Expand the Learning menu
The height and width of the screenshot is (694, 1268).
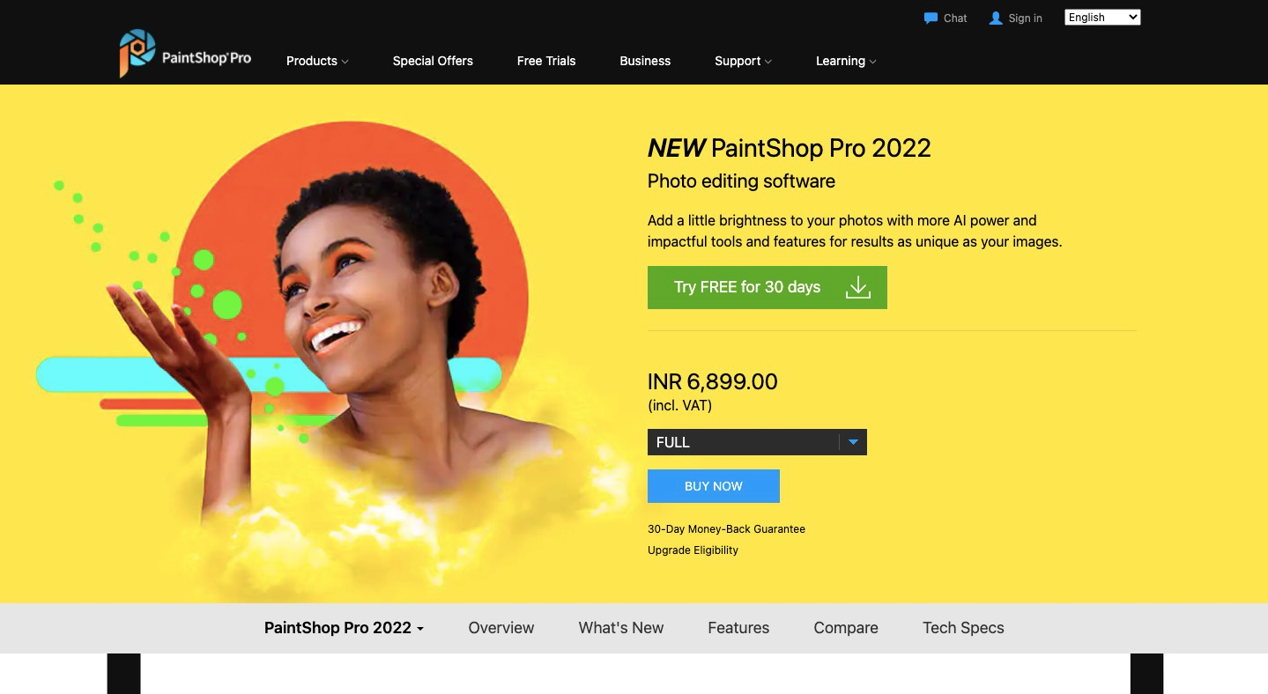click(846, 61)
